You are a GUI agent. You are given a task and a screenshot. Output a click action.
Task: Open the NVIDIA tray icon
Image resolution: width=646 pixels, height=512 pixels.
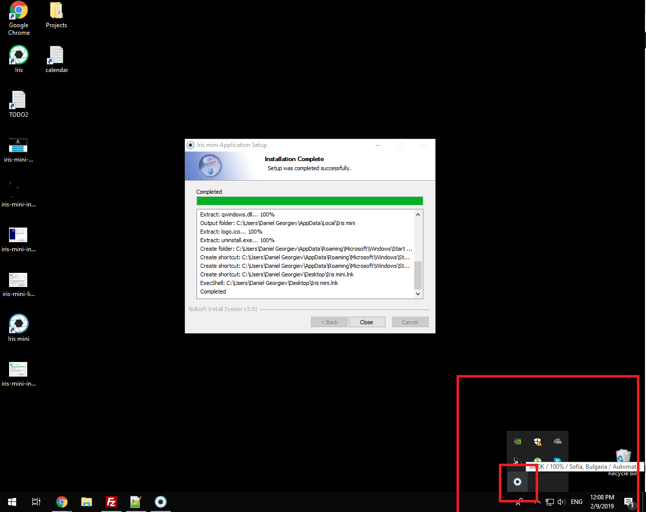[517, 442]
